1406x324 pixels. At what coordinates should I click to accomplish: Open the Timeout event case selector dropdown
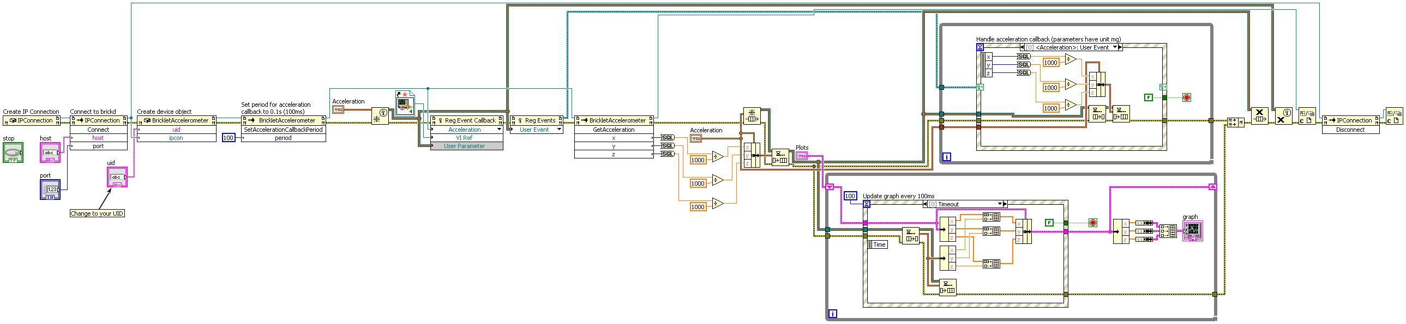999,204
